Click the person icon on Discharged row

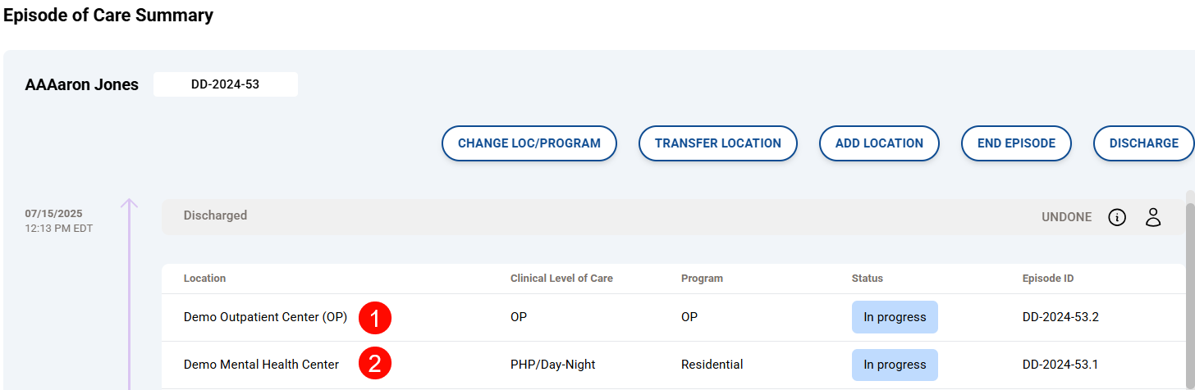[x=1153, y=217]
